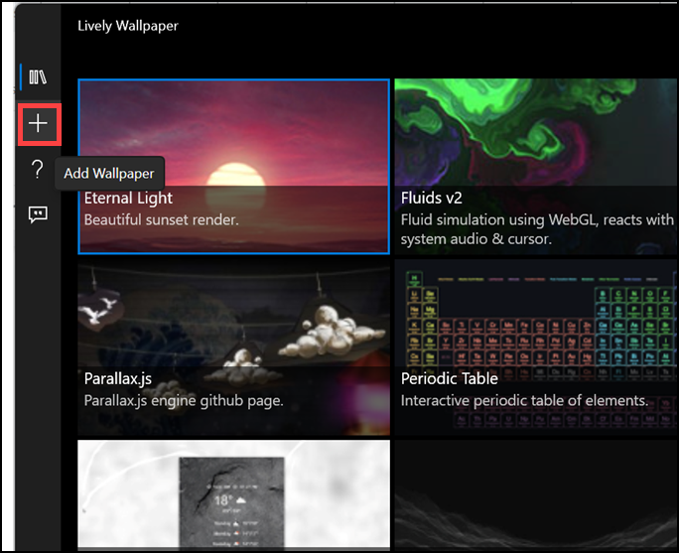Click the Fluids v2 title text
Image resolution: width=679 pixels, height=553 pixels.
tap(431, 199)
